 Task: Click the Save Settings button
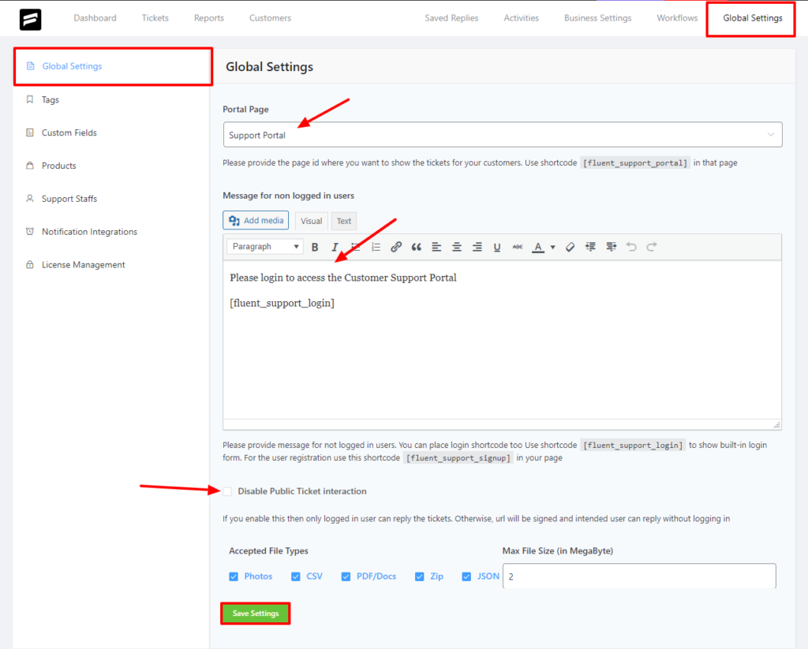pyautogui.click(x=256, y=614)
